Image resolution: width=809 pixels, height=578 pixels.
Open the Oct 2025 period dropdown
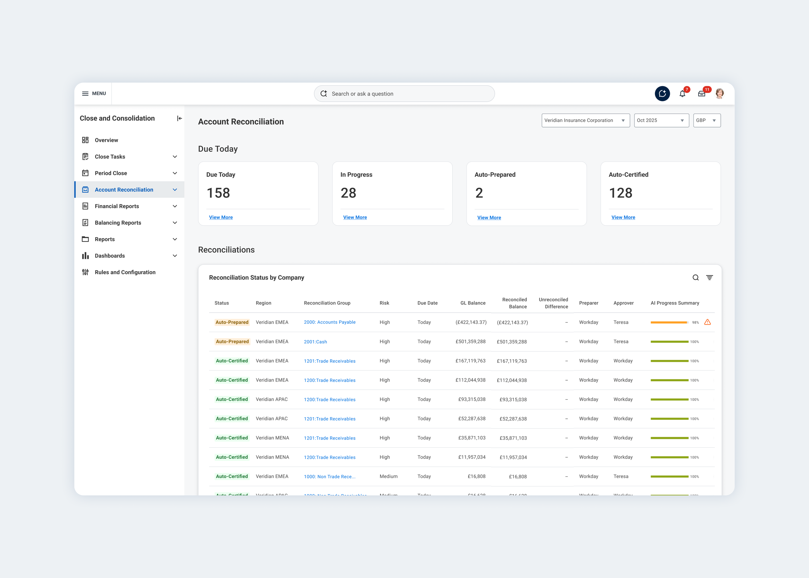pyautogui.click(x=661, y=120)
